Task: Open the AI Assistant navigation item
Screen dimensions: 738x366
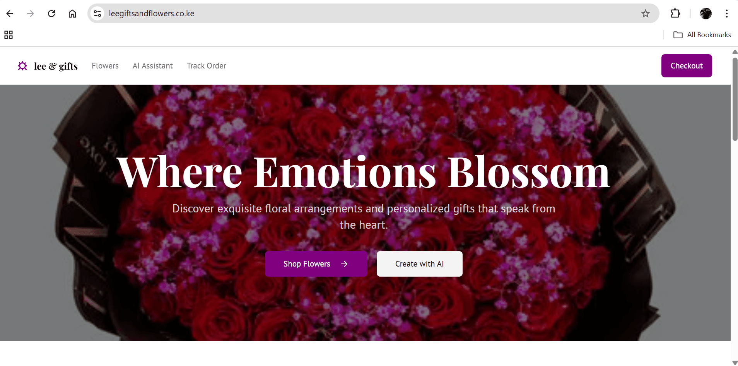Action: (x=153, y=66)
